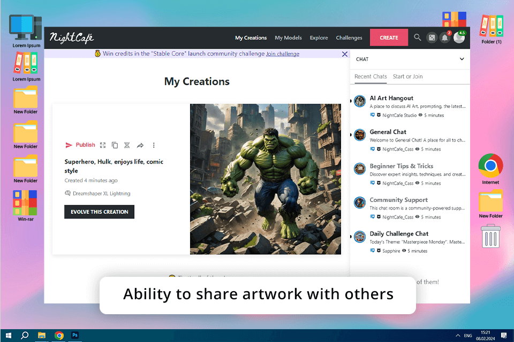Click the share arrow icon
Screen dimensions: 514x342
click(x=140, y=145)
